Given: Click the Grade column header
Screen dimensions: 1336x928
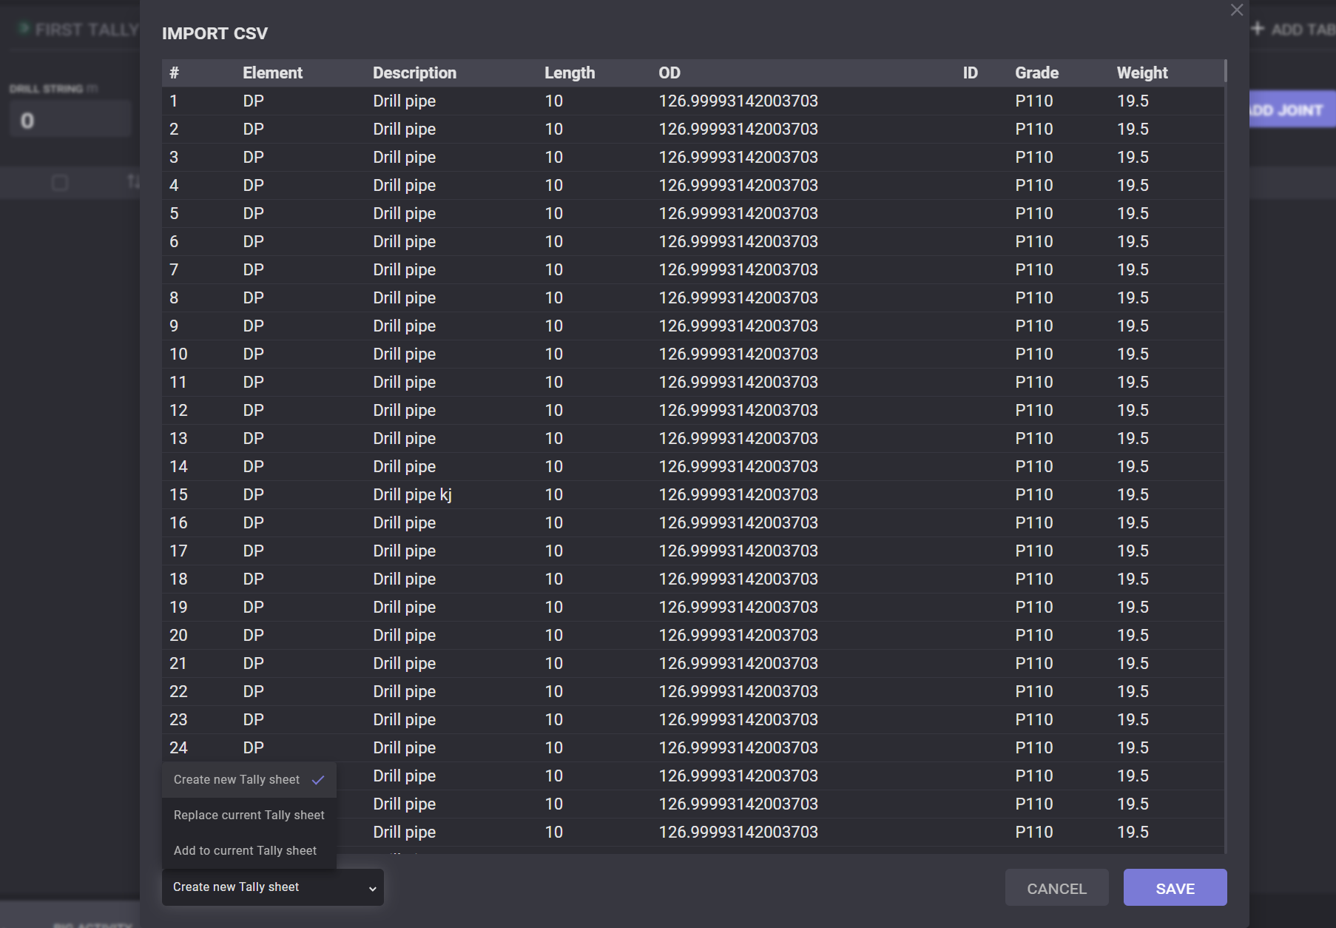Looking at the screenshot, I should coord(1036,73).
